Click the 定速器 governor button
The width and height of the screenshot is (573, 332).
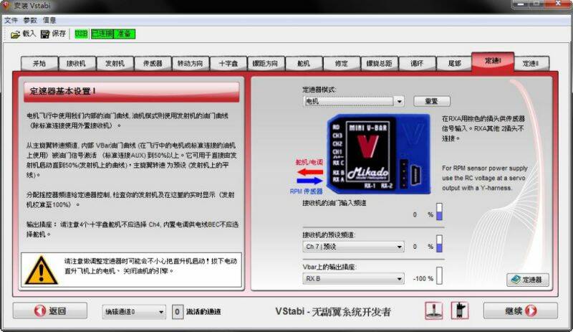(x=528, y=280)
